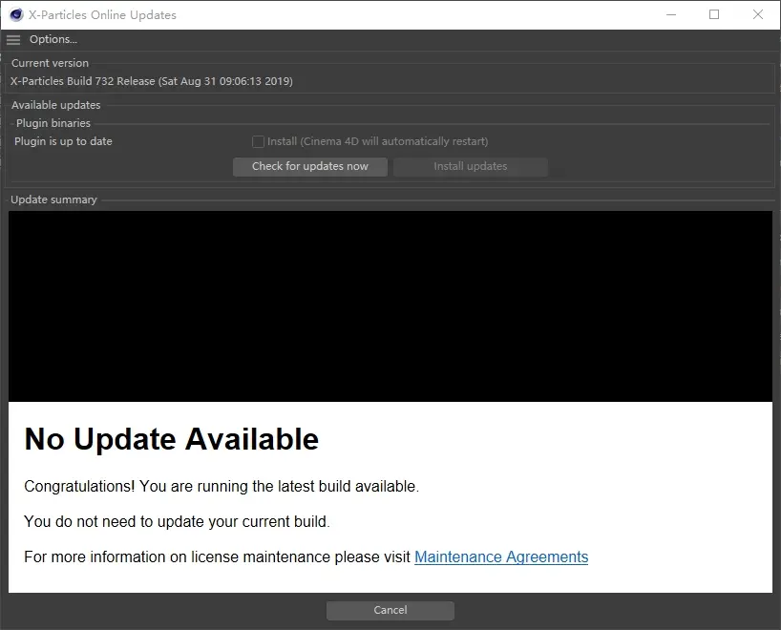
Task: Click the X-Particles Build 732 version text
Action: pos(151,81)
